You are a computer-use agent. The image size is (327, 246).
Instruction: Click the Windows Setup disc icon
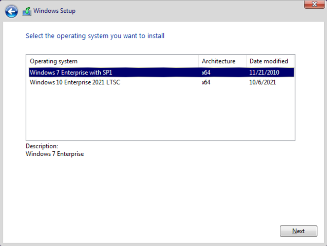(27, 11)
